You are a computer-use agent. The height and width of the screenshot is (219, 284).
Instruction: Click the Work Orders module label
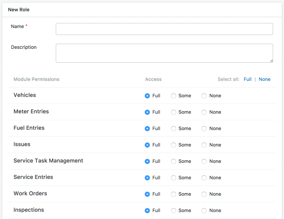[30, 193]
